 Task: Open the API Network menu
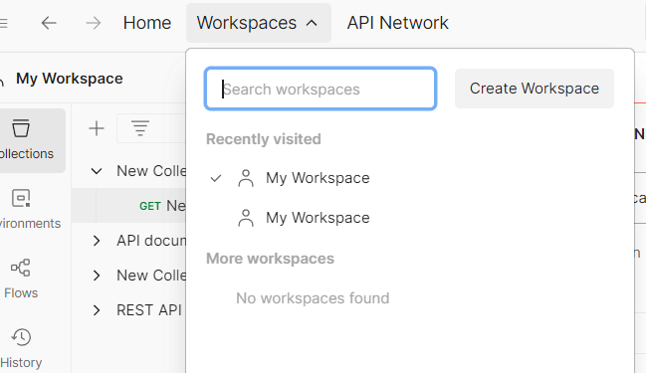click(397, 23)
